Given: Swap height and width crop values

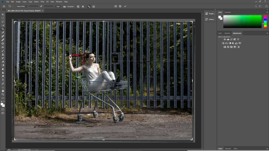Looking at the screenshot, I should 41,6.
